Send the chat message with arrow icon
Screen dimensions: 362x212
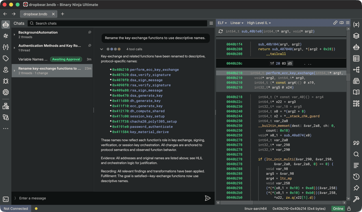click(208, 198)
